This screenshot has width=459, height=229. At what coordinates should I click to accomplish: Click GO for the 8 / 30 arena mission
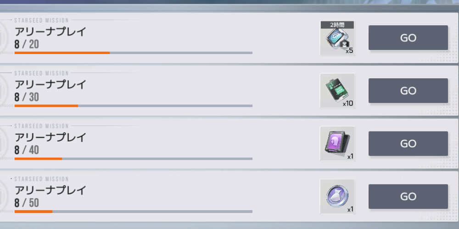click(408, 91)
